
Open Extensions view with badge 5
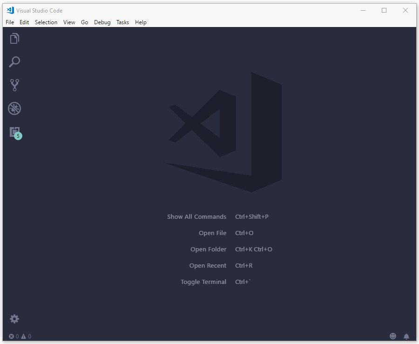pos(15,133)
